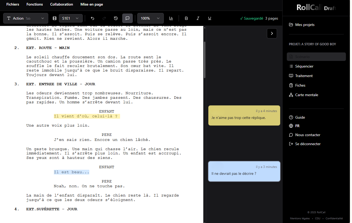
Task: Click the ENFANT name above "Il vient d'où"
Action: (x=107, y=111)
